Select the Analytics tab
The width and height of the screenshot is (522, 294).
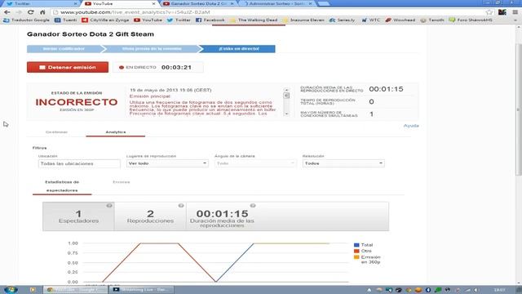(x=116, y=132)
